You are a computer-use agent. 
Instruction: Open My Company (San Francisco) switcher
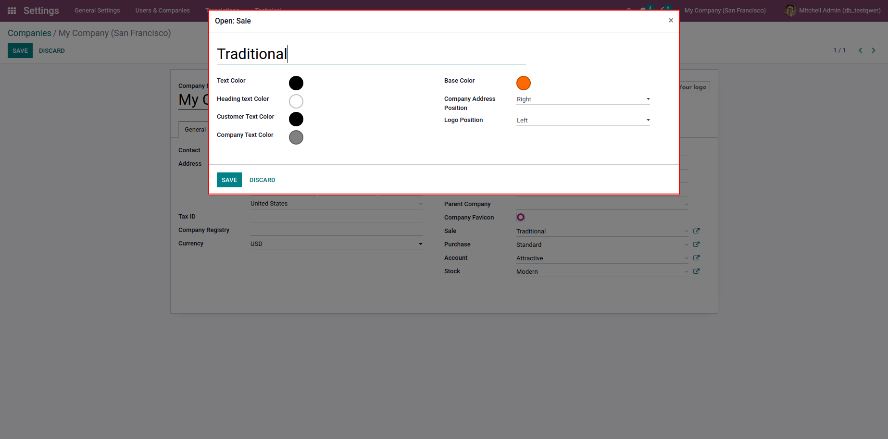[x=725, y=11]
